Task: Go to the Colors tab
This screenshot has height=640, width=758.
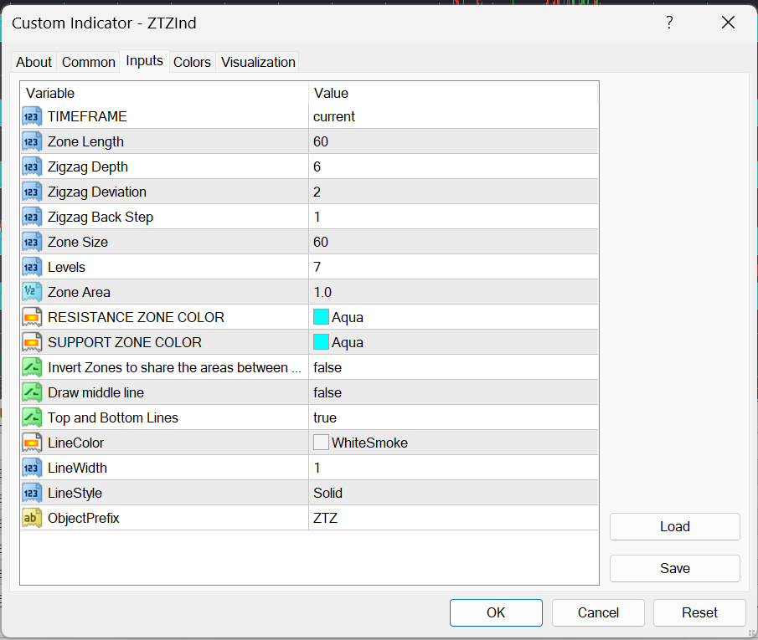Action: [x=192, y=62]
